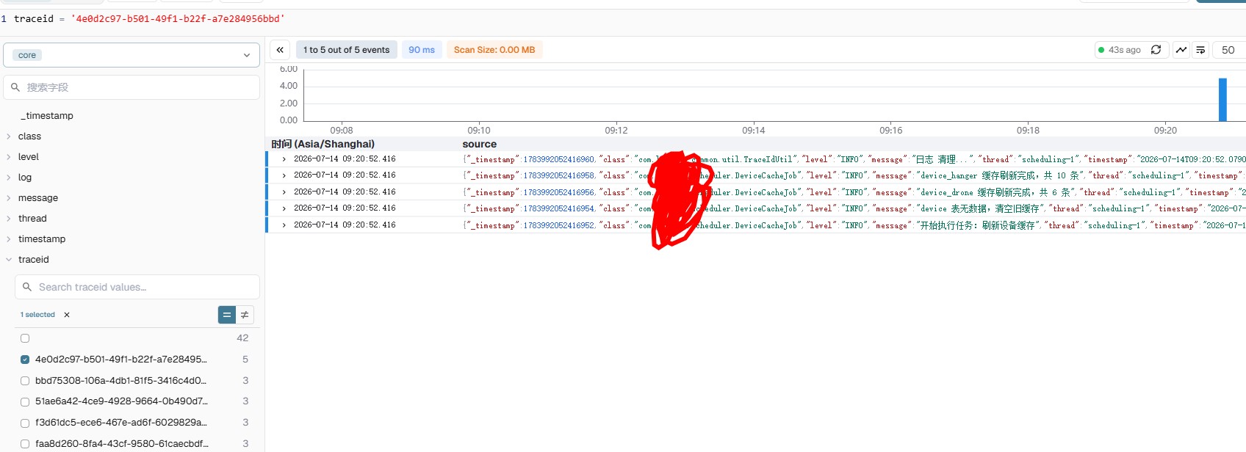Viewport: 1246px width, 452px height.
Task: Expand the class field
Action: tap(8, 136)
